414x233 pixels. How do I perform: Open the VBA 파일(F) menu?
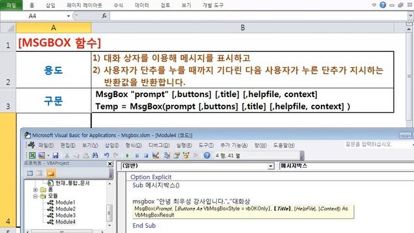click(46, 145)
